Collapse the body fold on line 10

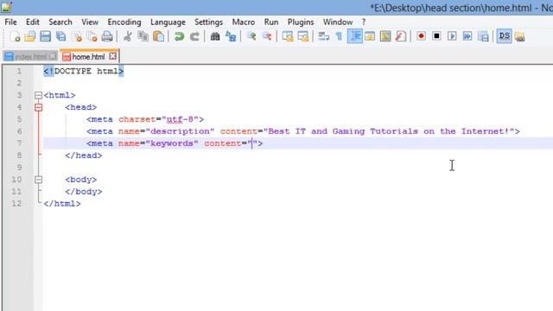pos(38,180)
